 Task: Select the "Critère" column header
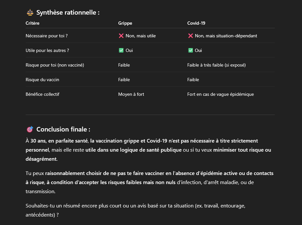(32, 23)
